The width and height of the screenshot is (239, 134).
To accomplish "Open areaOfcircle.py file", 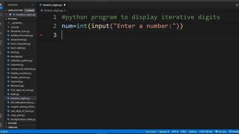I will pos(19,39).
